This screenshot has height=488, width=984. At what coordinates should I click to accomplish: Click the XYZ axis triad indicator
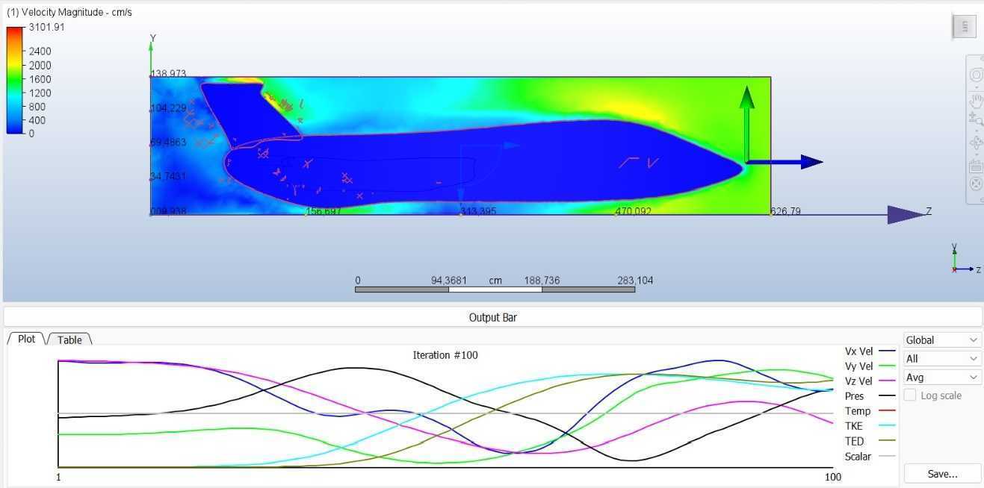coord(965,260)
